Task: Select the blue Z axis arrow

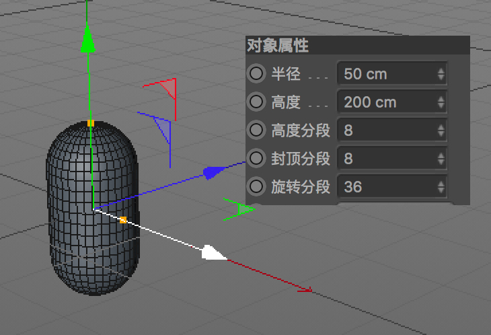Action: click(214, 172)
